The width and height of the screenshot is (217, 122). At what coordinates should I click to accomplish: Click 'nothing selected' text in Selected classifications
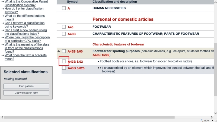[15, 79]
